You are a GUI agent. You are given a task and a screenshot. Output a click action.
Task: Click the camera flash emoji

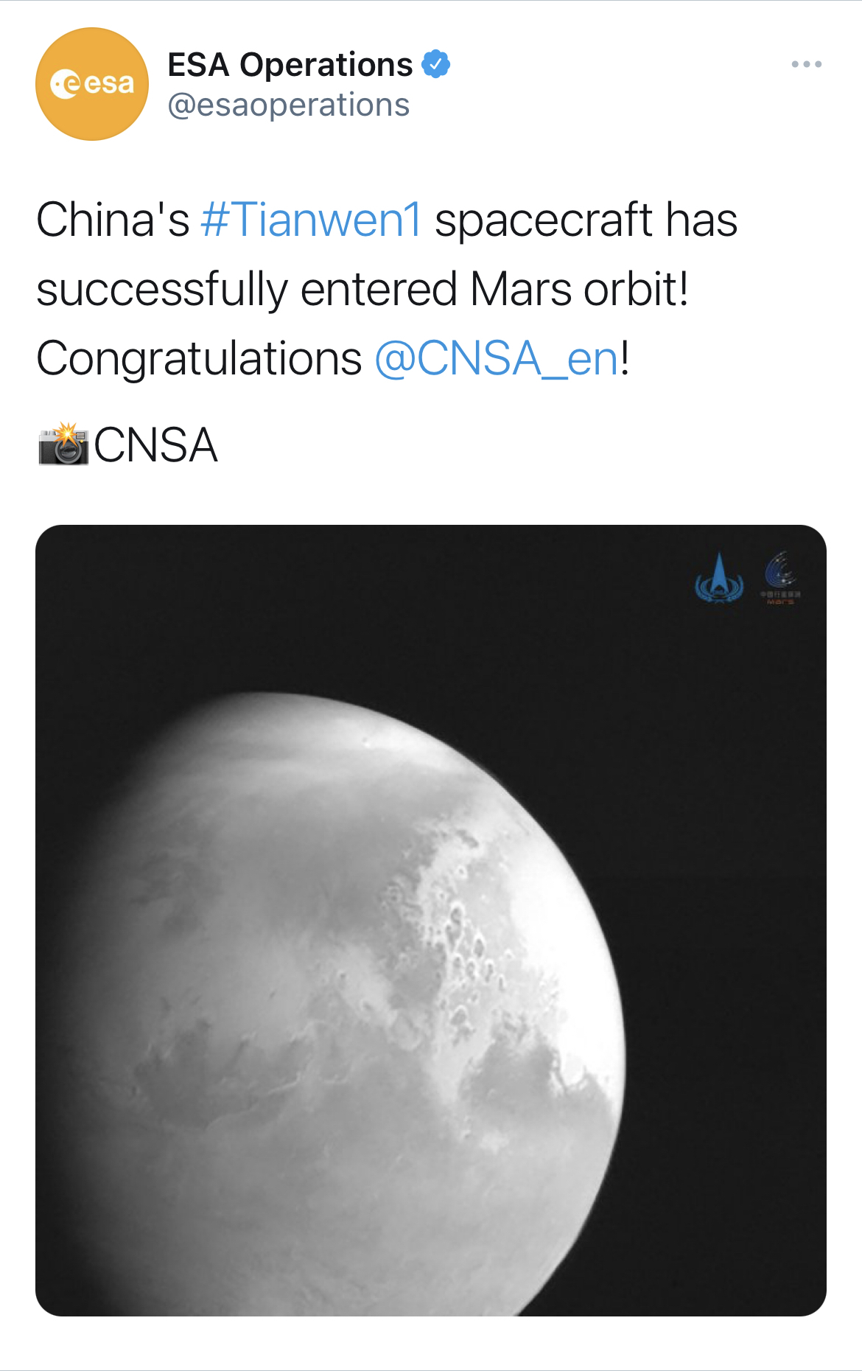point(63,444)
